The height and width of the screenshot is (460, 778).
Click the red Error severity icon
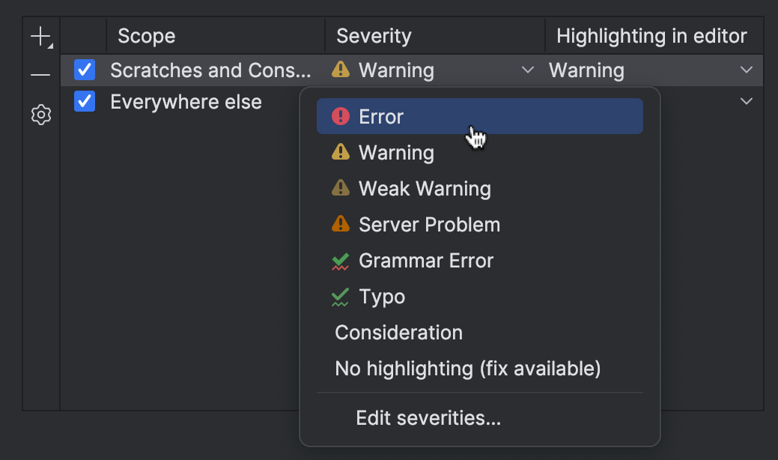(x=341, y=117)
